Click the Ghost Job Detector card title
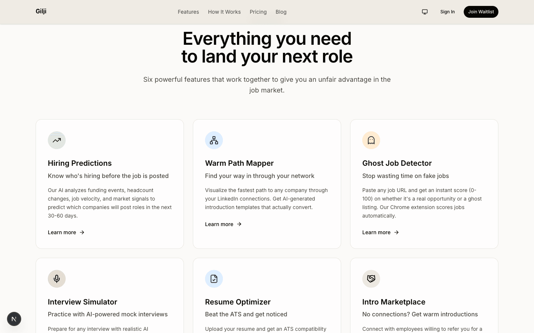Screen dimensions: 534x333 (397, 163)
